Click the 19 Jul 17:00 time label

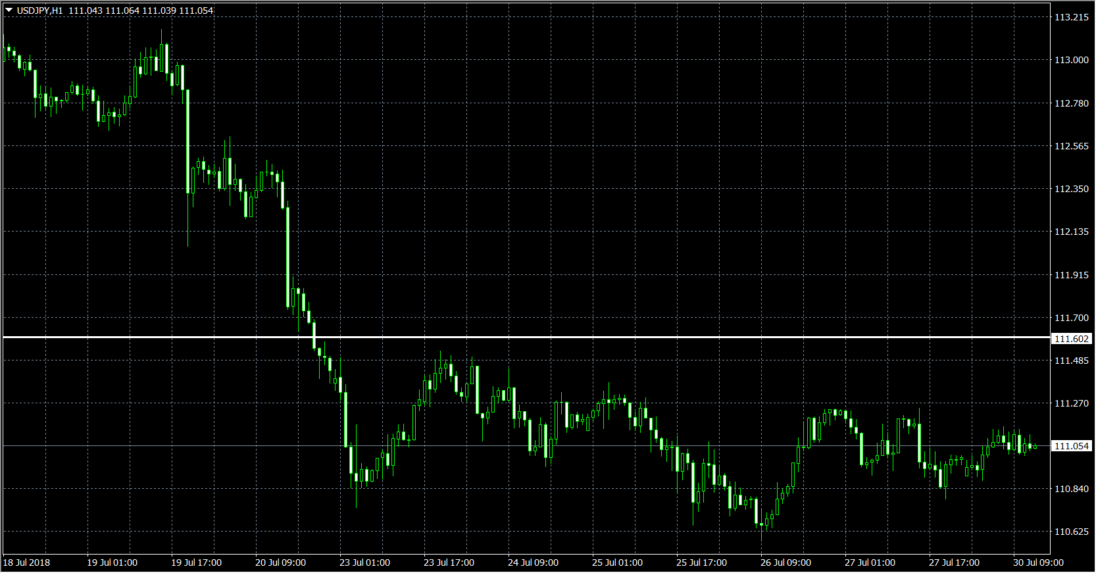(x=196, y=562)
